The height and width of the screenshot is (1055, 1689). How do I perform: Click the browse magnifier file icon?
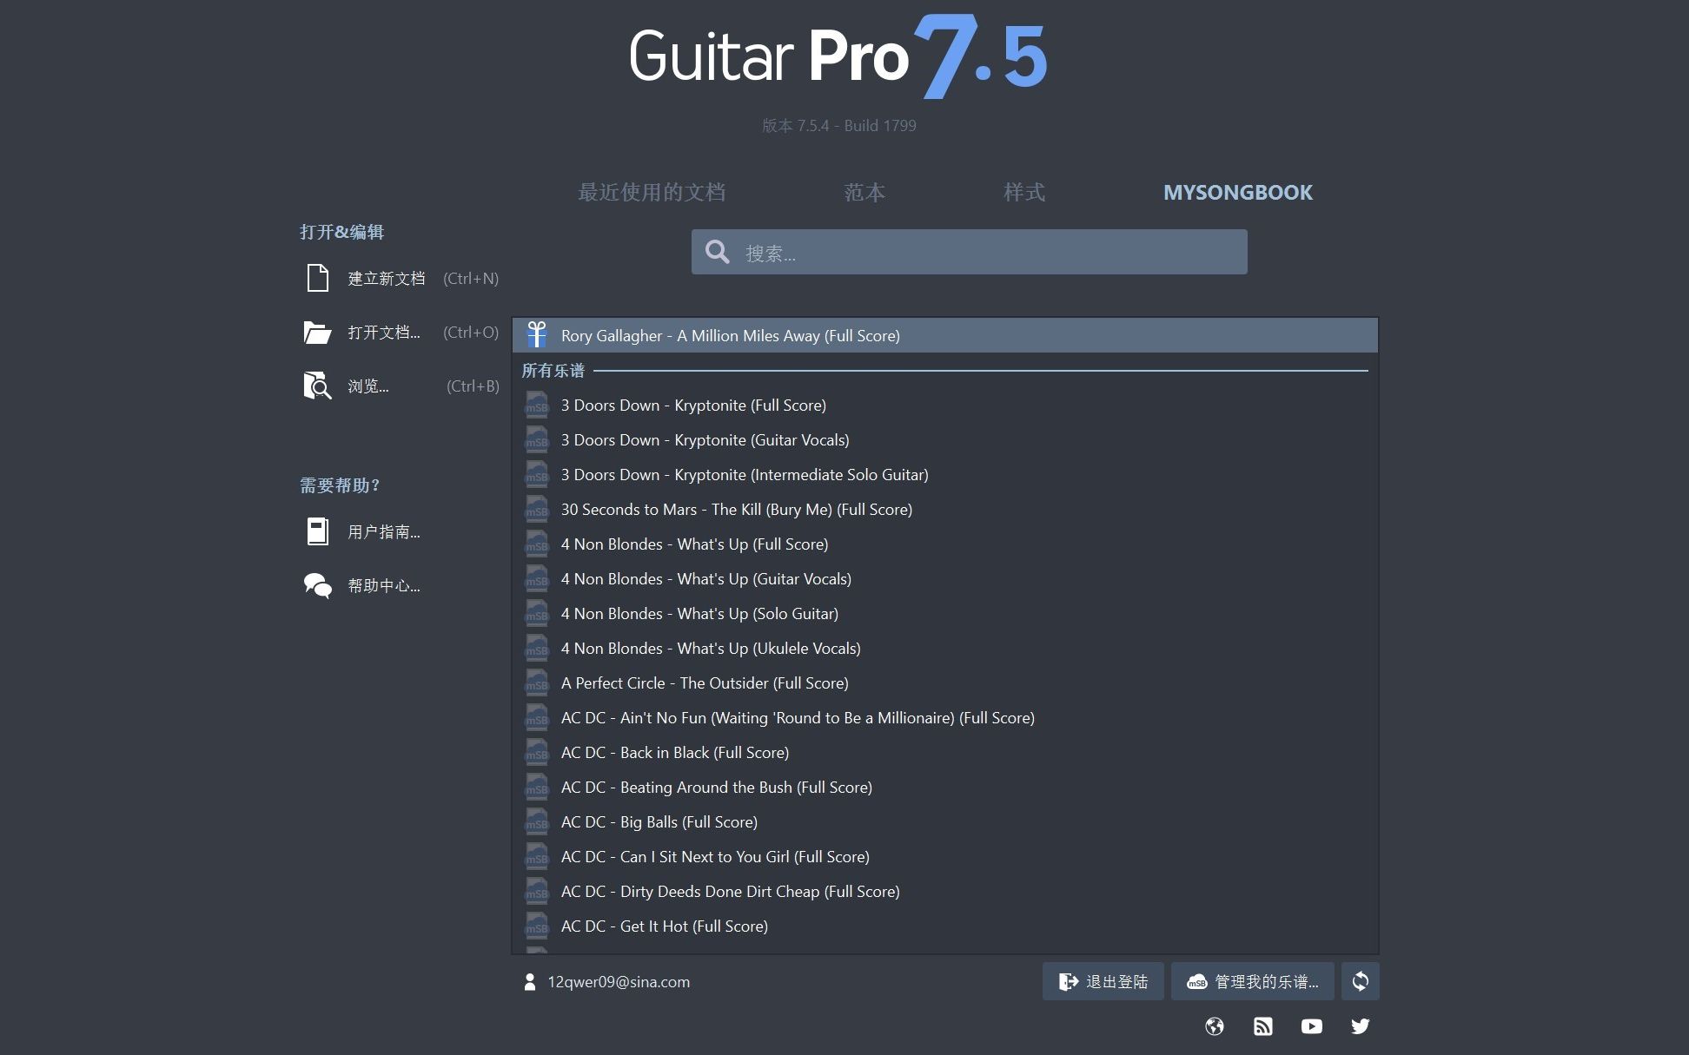click(x=317, y=386)
